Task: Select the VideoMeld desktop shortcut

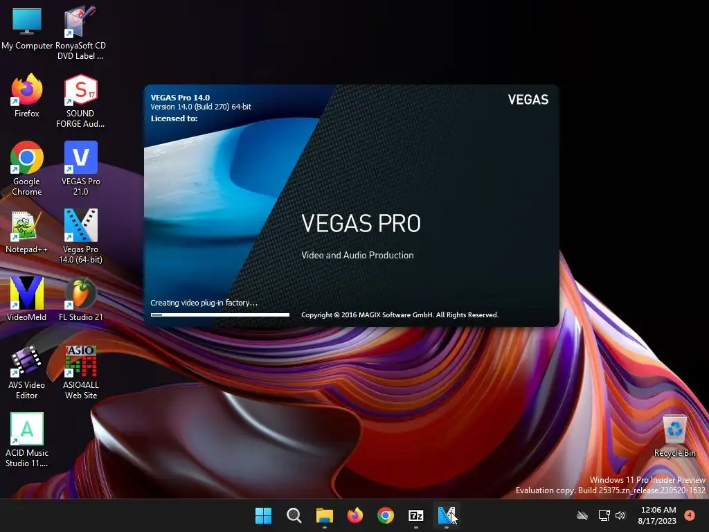Action: point(27,299)
